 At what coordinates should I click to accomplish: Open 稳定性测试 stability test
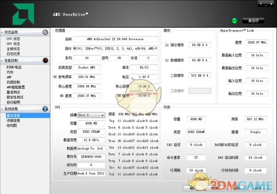pyautogui.click(x=15, y=97)
